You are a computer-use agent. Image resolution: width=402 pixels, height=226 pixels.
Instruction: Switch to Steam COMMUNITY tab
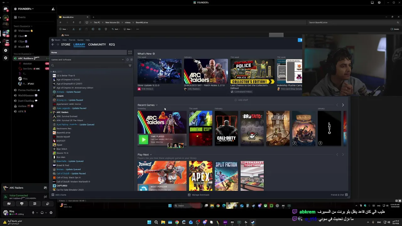(x=97, y=45)
